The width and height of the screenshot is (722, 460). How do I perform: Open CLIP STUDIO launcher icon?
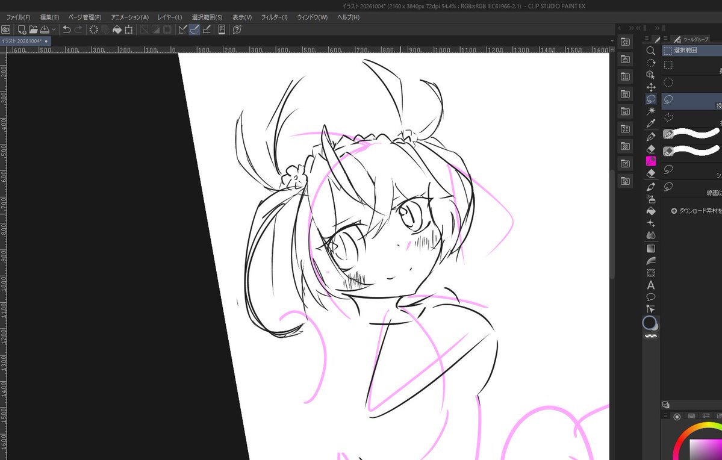(6, 30)
